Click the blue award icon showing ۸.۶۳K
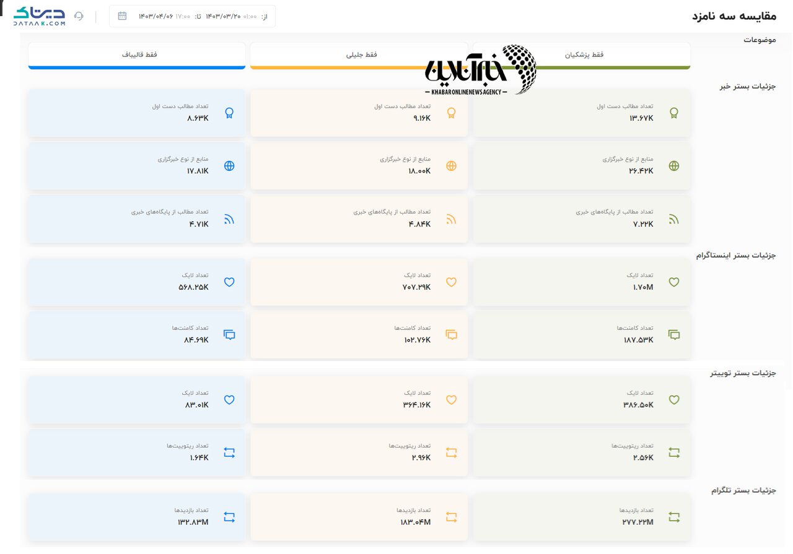Screen dimensions: 793x554 pyautogui.click(x=229, y=113)
